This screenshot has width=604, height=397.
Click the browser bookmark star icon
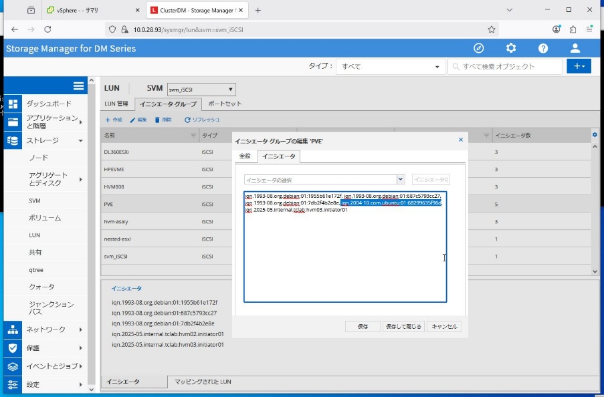click(x=492, y=29)
